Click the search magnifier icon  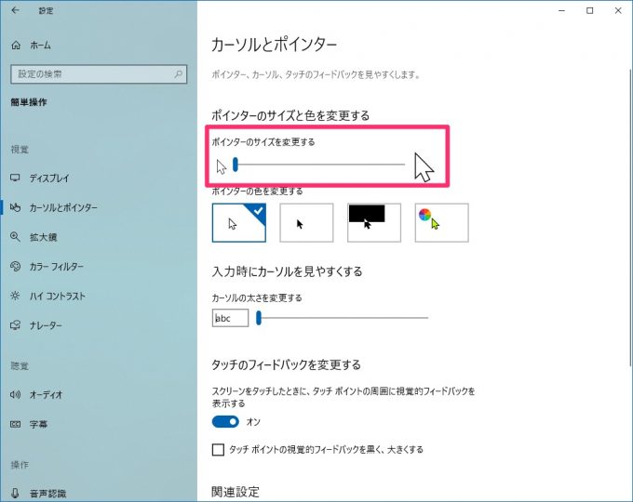click(x=179, y=74)
